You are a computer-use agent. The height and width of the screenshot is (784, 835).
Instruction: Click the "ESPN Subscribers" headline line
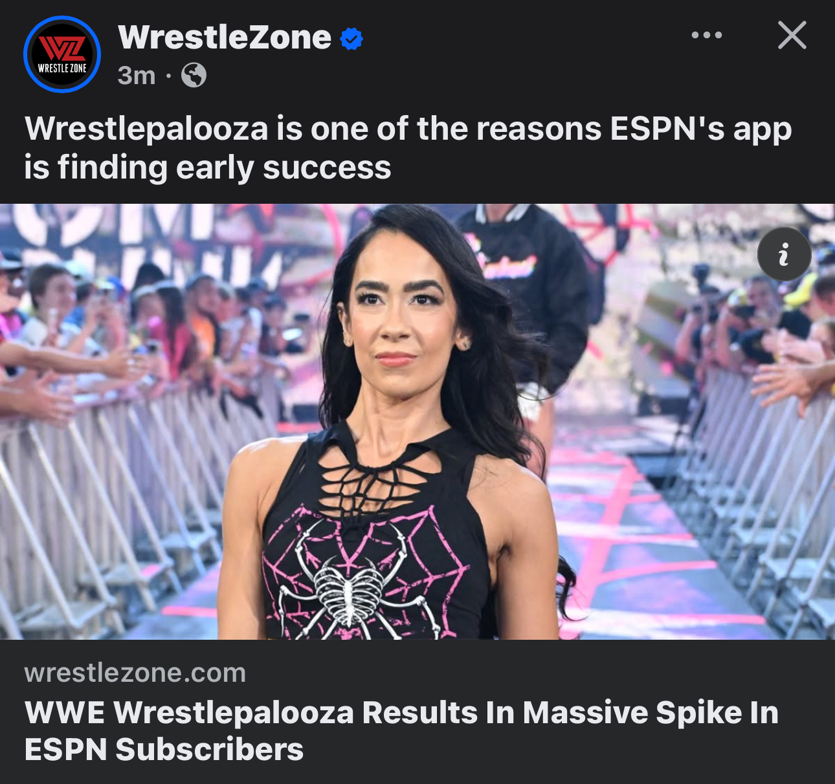[164, 750]
